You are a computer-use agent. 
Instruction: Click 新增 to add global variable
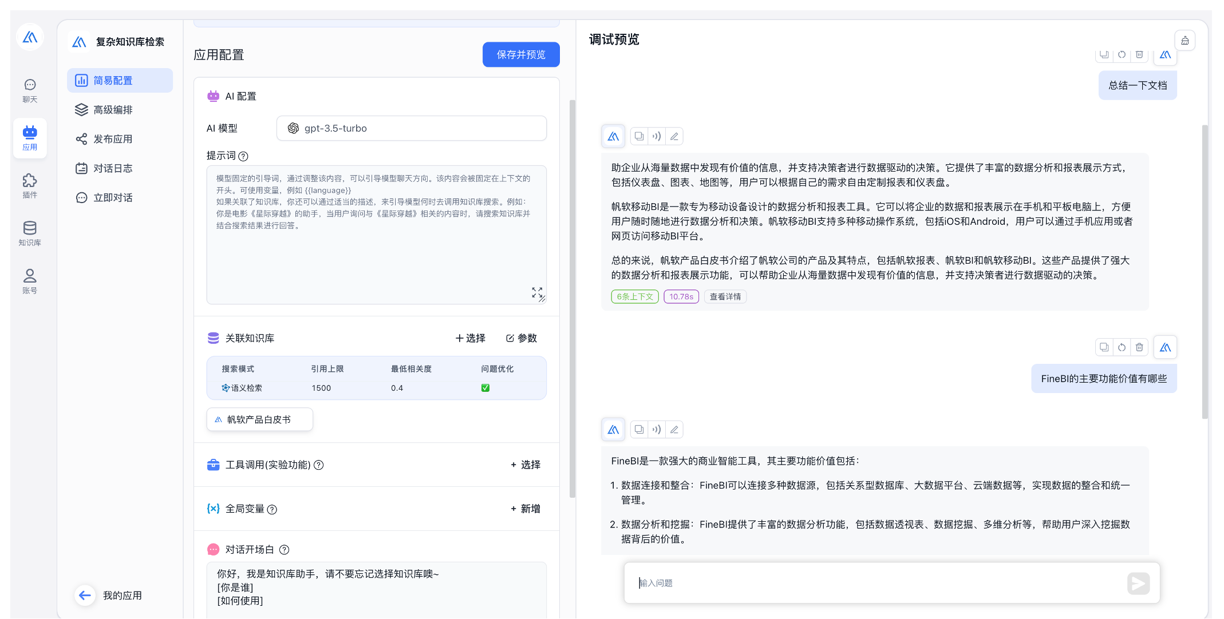(526, 509)
